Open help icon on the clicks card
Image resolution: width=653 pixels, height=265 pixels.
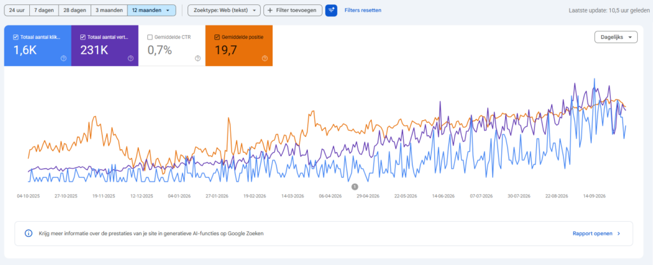point(63,58)
